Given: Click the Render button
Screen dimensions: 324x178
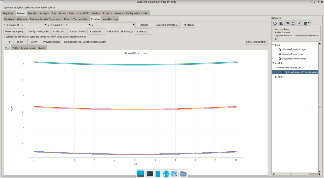Looking at the screenshot, I should coord(144,25).
